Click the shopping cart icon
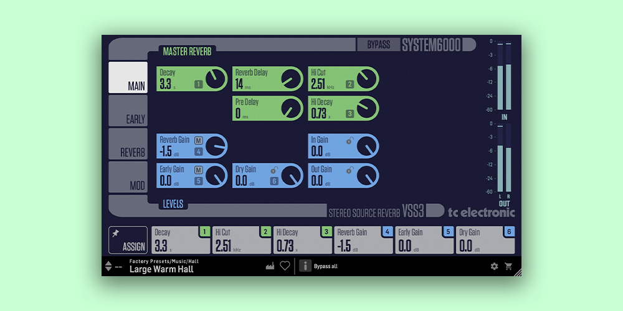This screenshot has width=623, height=311. [509, 266]
